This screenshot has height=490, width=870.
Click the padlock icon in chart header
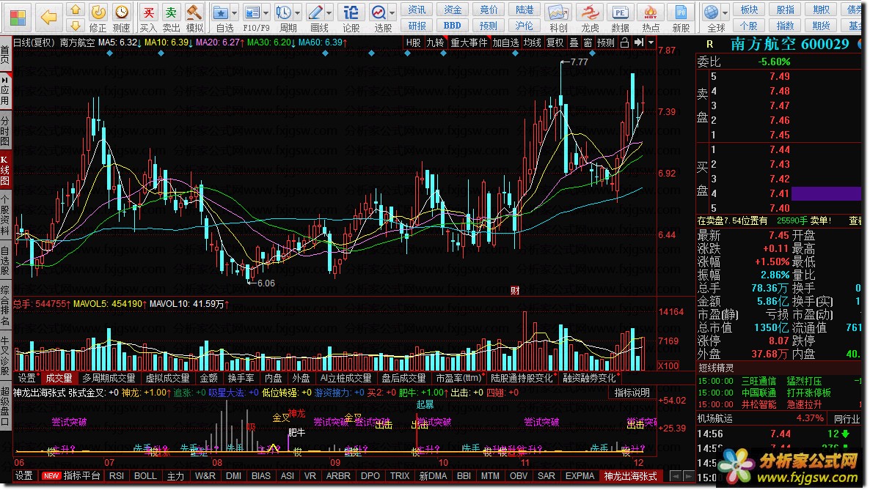click(x=625, y=42)
